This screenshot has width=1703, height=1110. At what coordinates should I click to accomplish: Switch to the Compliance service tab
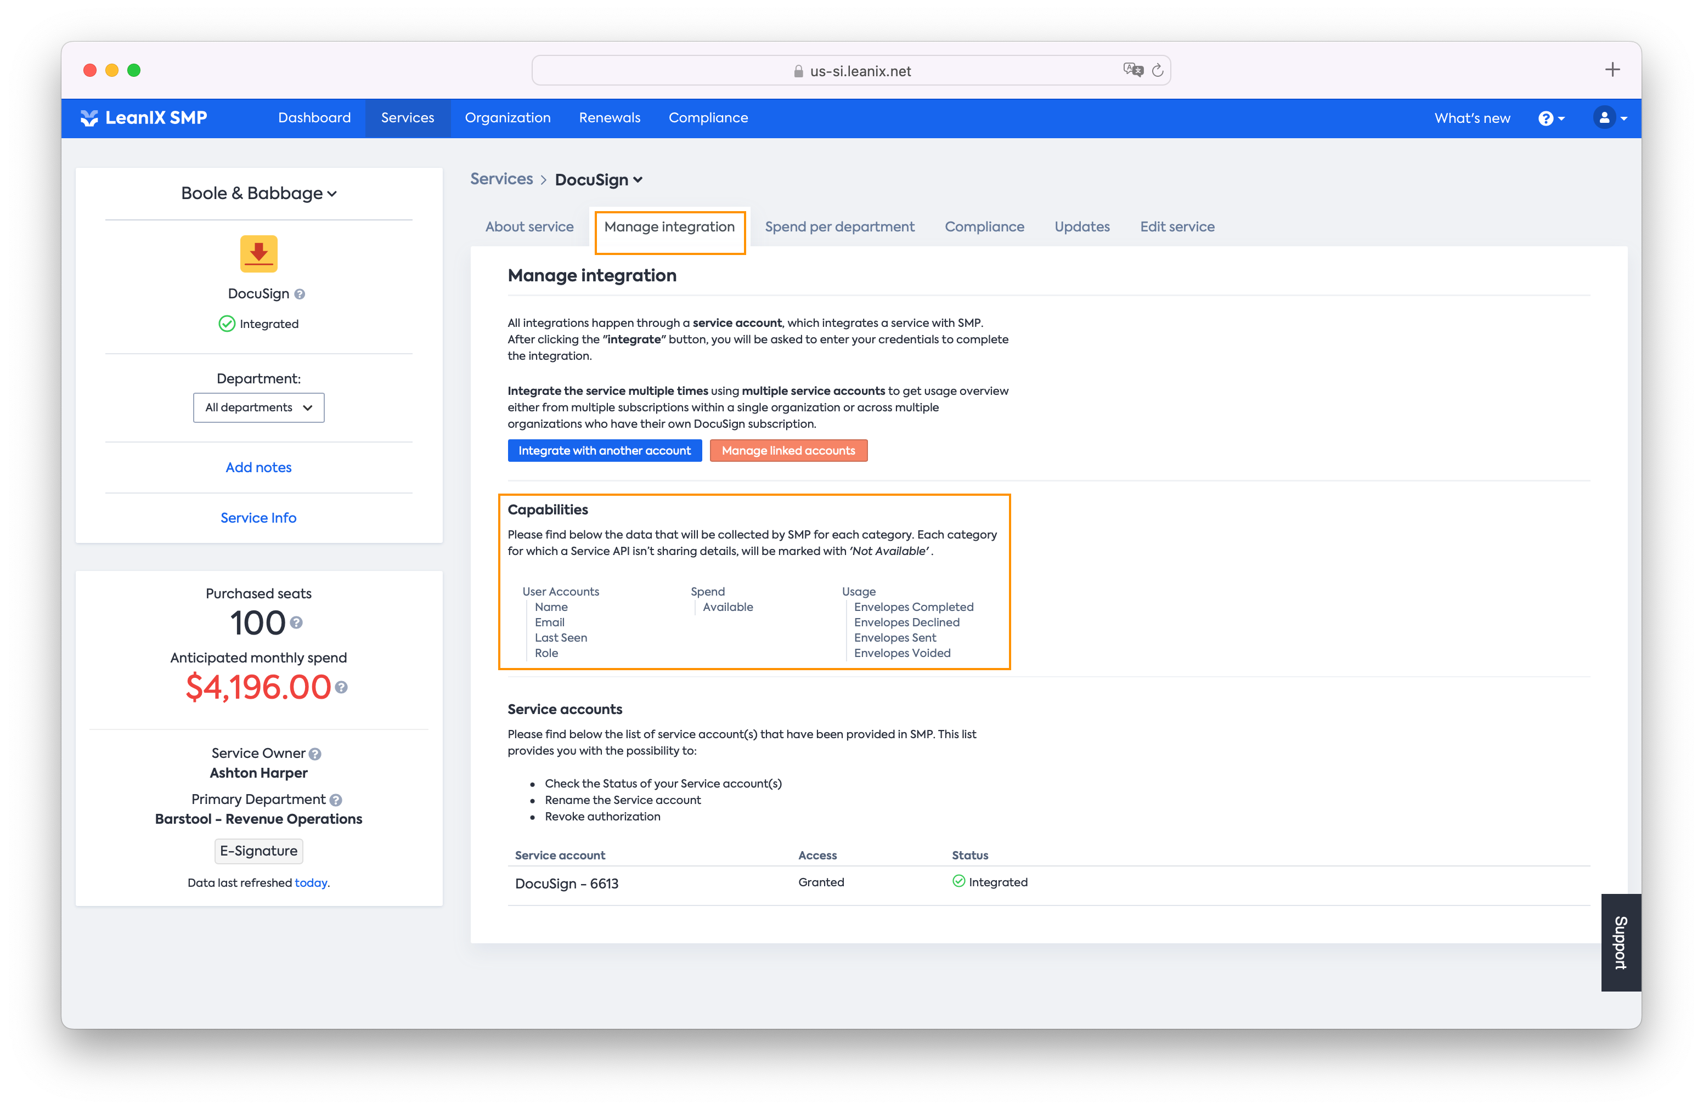click(984, 226)
